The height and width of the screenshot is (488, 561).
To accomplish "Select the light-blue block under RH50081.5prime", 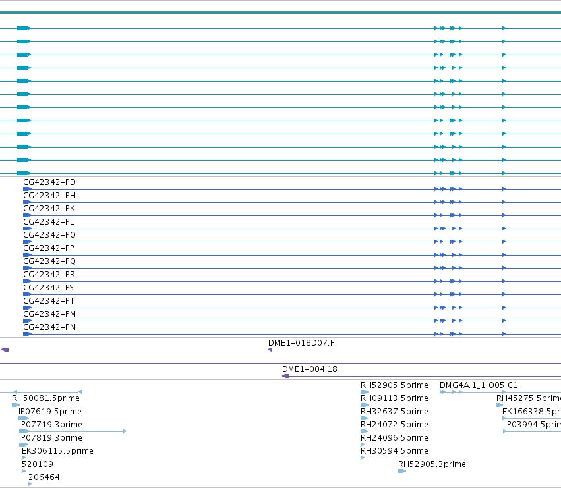I will (16, 405).
